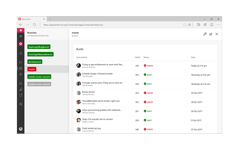Open the Test checkmark icon in sidebar

click(21, 68)
